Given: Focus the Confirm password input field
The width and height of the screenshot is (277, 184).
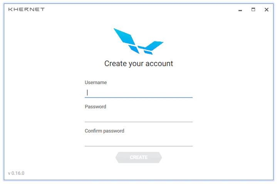Looking at the screenshot, I should tap(139, 141).
